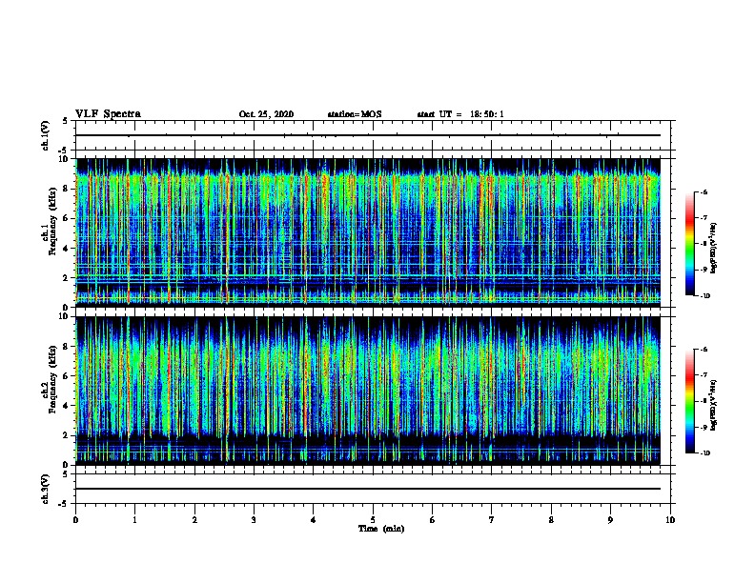
Task: Click the '-6' label on ch.1 colorbar
Action: pos(704,192)
